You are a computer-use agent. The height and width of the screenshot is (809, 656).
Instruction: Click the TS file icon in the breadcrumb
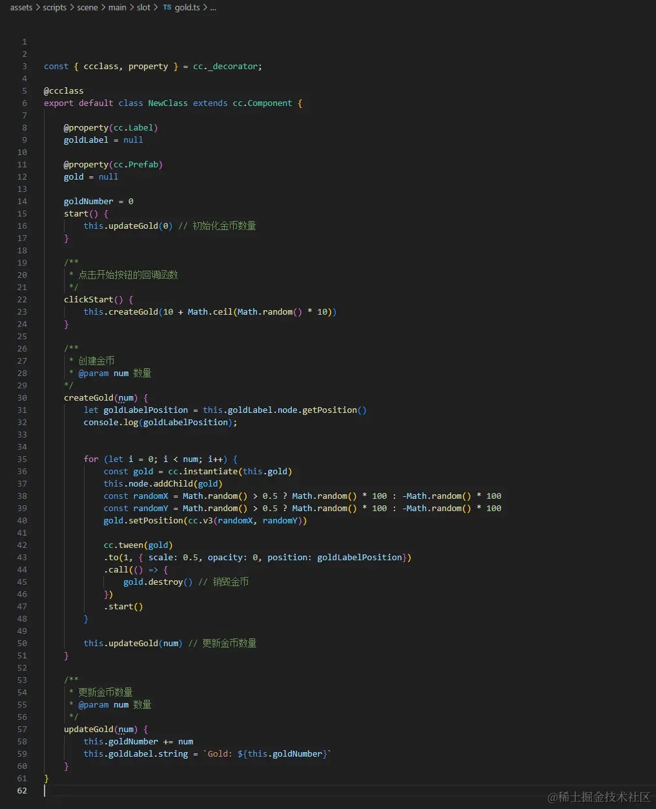pyautogui.click(x=167, y=8)
